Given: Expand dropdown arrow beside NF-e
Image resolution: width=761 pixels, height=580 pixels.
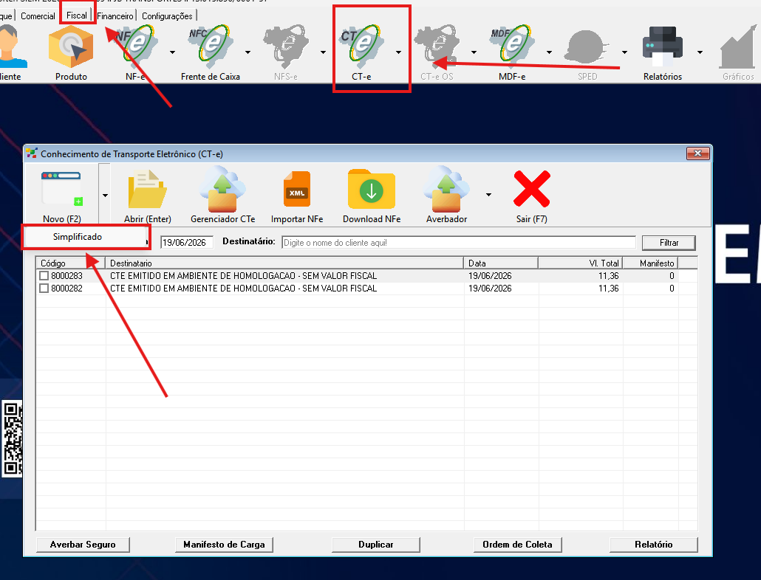Looking at the screenshot, I should (172, 52).
